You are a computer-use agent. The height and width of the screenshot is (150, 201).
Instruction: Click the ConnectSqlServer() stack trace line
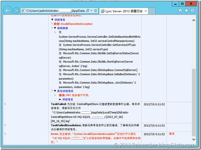click(98, 70)
